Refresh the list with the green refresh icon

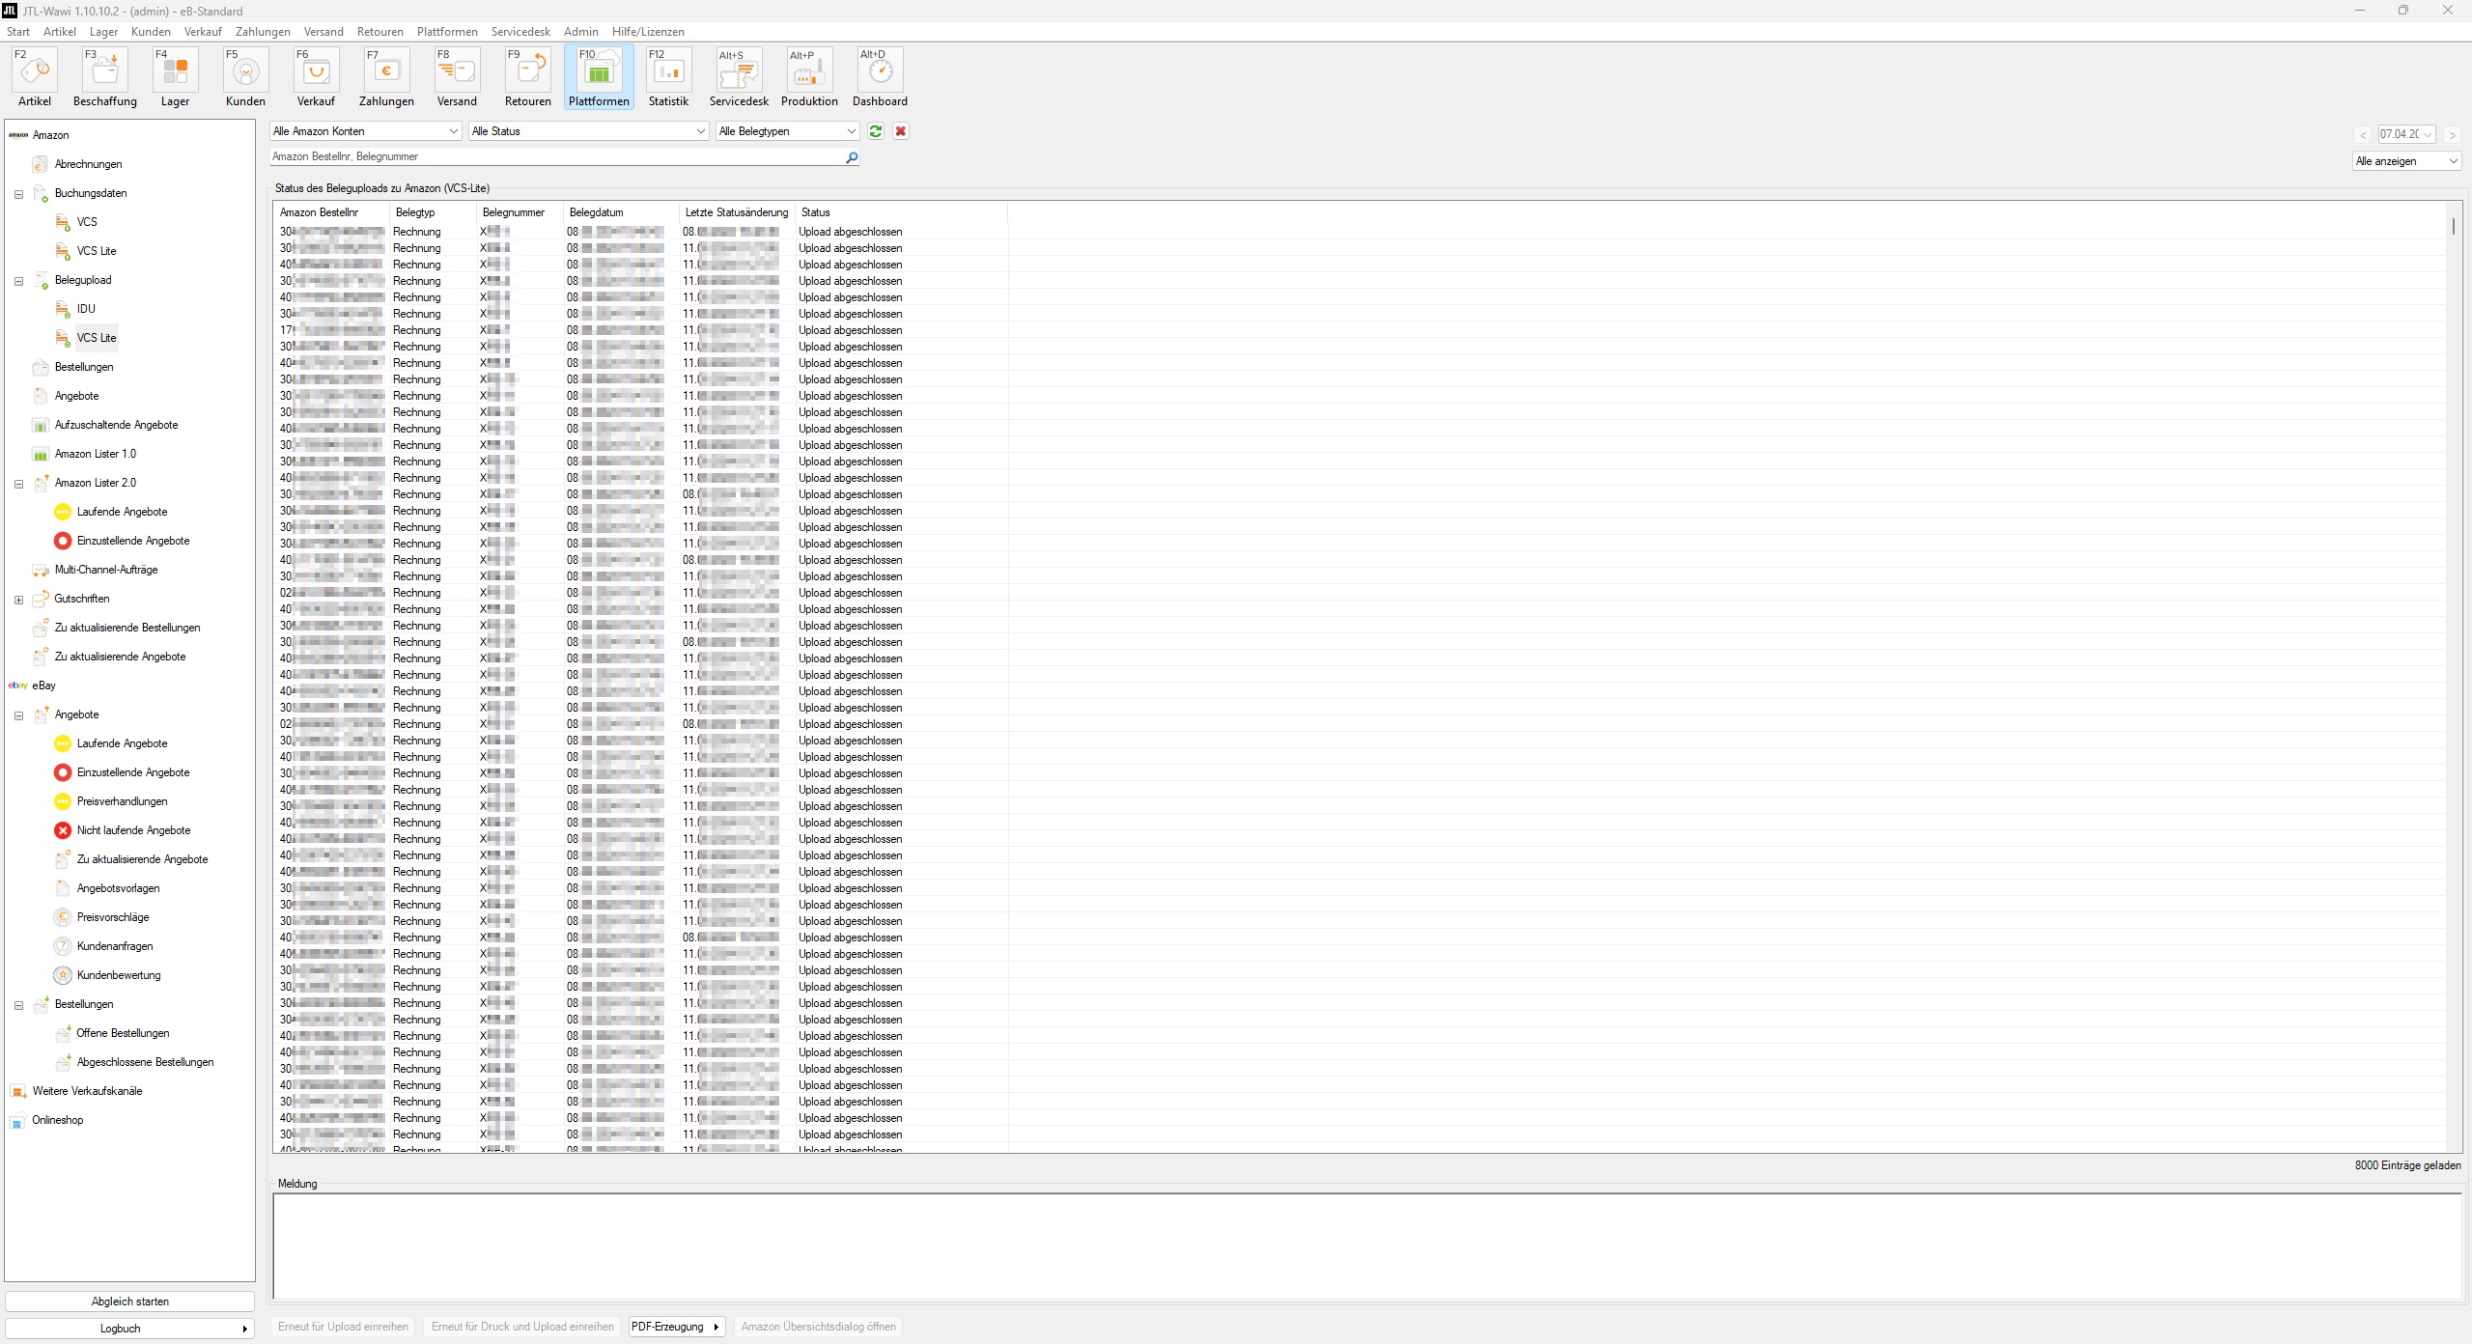click(x=875, y=131)
